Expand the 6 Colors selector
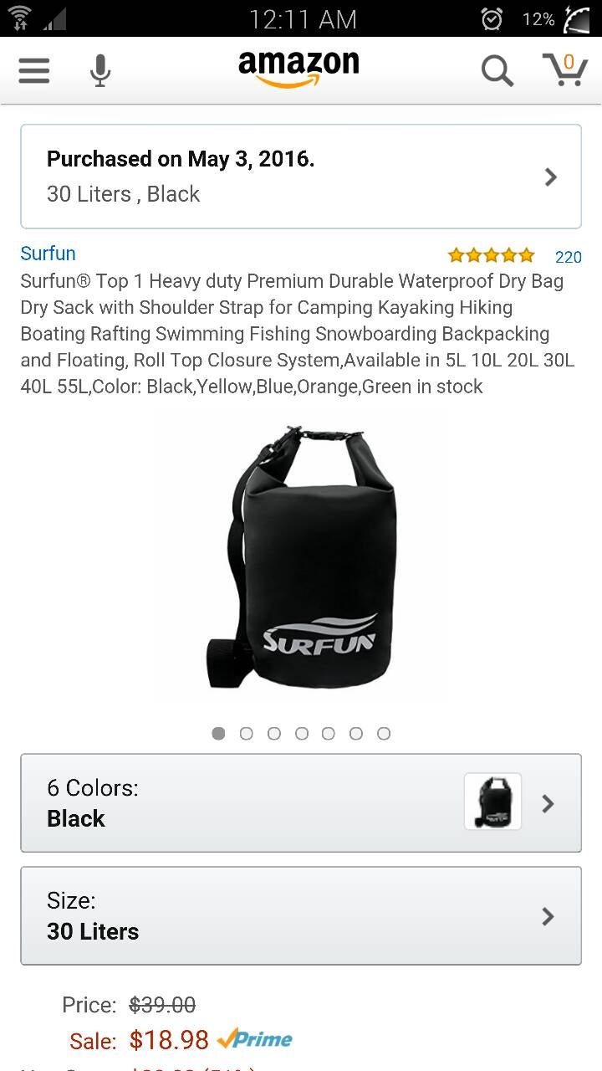 301,802
